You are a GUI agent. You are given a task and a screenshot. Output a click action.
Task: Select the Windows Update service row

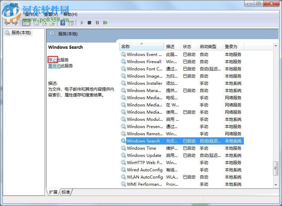(144, 155)
